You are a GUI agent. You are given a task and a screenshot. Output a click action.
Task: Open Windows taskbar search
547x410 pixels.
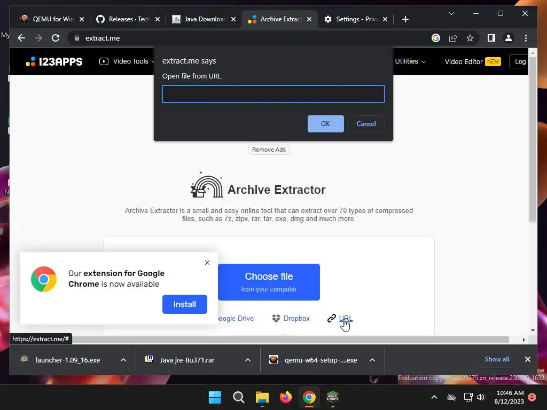pos(239,397)
